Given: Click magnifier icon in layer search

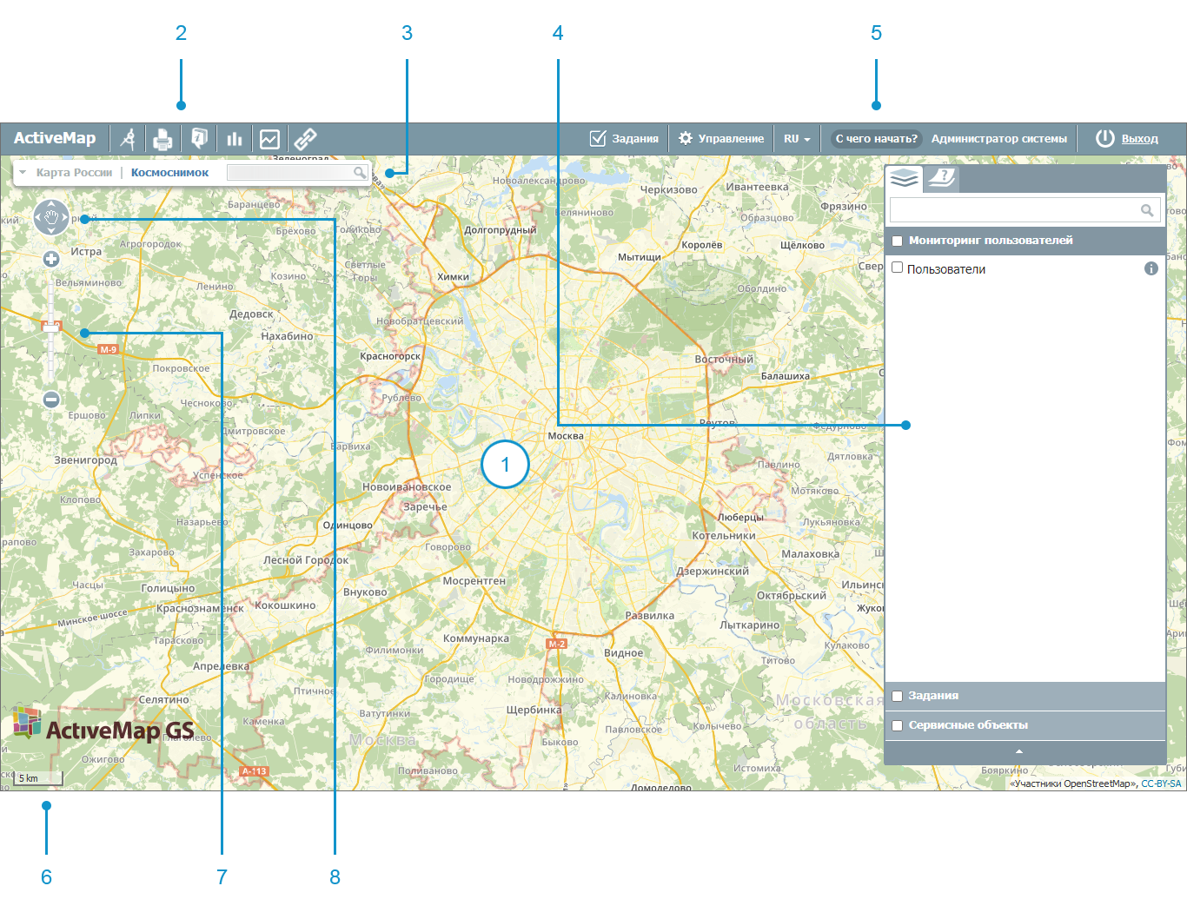Looking at the screenshot, I should point(1147,210).
